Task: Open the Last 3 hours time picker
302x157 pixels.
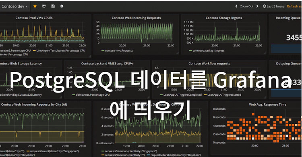Action: 274,6
